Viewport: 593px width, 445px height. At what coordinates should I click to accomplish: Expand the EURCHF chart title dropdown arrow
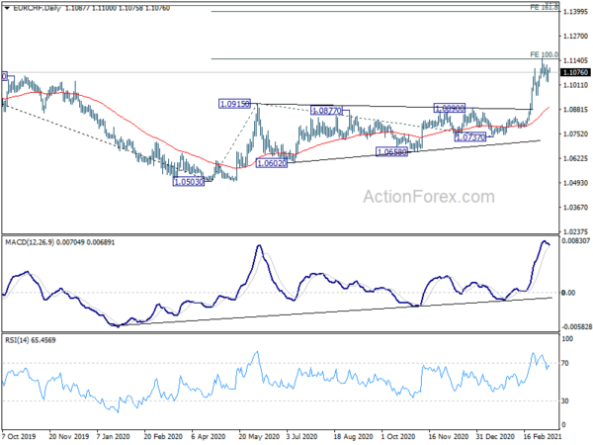(7, 8)
